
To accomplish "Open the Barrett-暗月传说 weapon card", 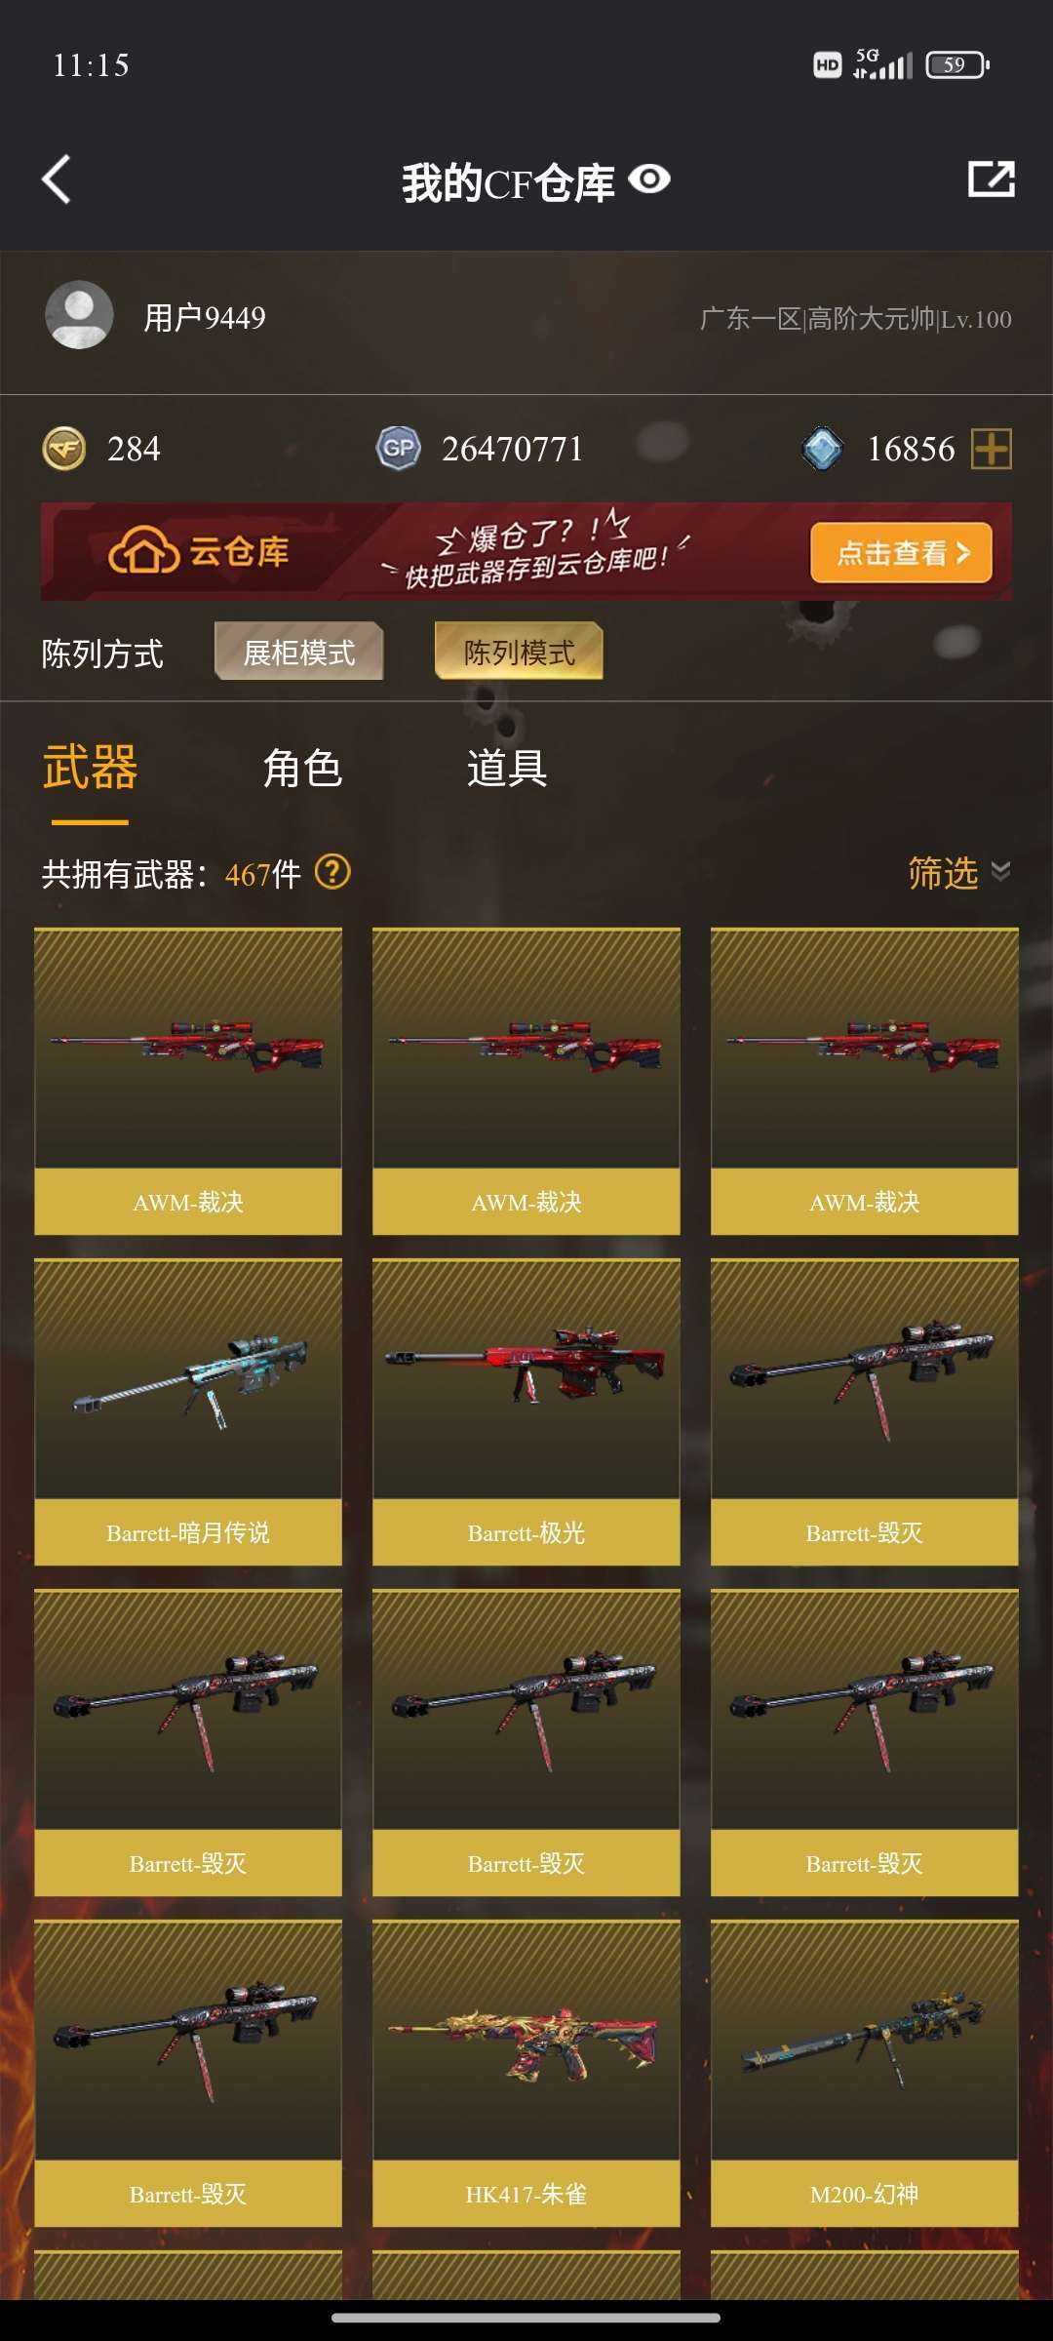I will [188, 1412].
